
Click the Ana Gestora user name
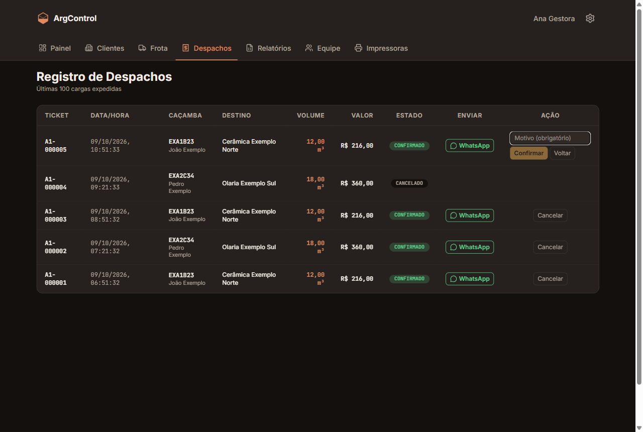click(x=554, y=19)
